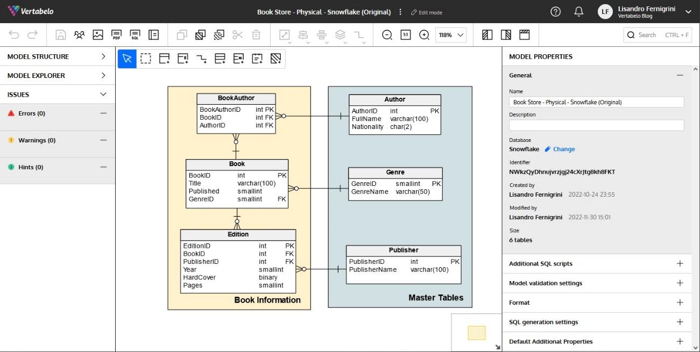Open the Help question mark icon
Image resolution: width=700 pixels, height=352 pixels.
(x=556, y=12)
